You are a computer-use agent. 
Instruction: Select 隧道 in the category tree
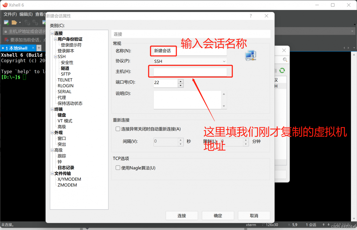coord(65,68)
